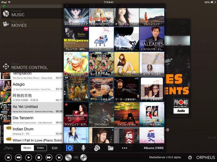Select the Artists microphone icon
The width and height of the screenshot is (217, 162).
[83, 148]
